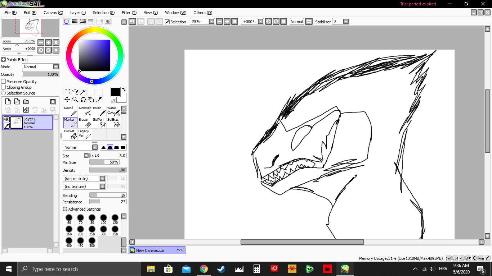Choose the Eraser tool
Screen dimensions: 492x276
pos(85,123)
